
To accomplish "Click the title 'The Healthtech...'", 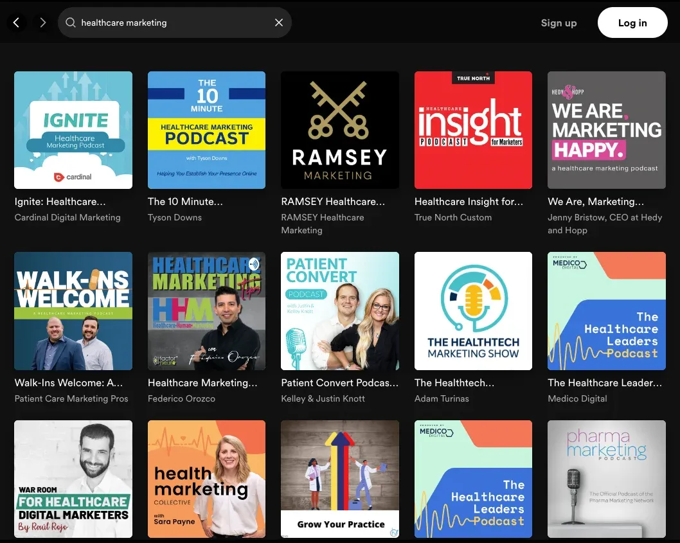I will click(454, 382).
